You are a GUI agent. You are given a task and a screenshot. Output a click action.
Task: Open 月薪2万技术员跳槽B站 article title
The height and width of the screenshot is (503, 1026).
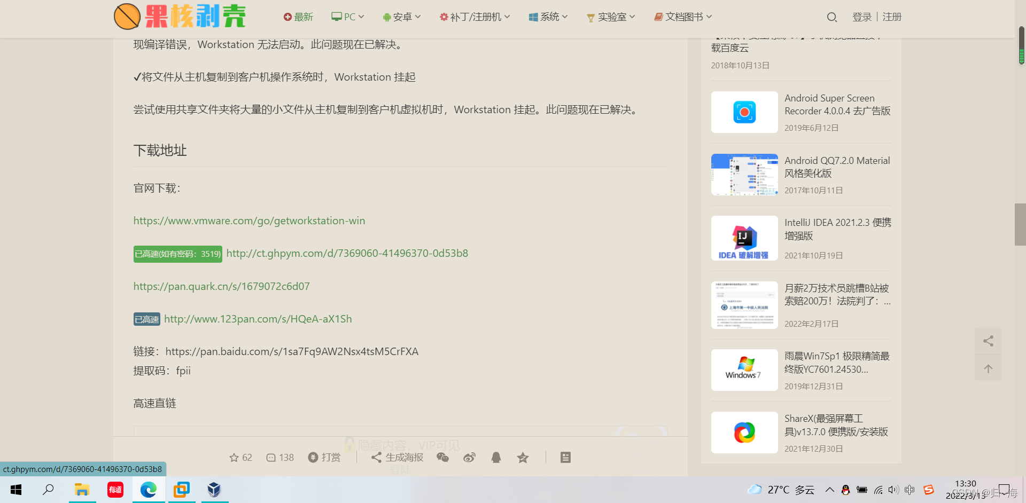point(837,294)
